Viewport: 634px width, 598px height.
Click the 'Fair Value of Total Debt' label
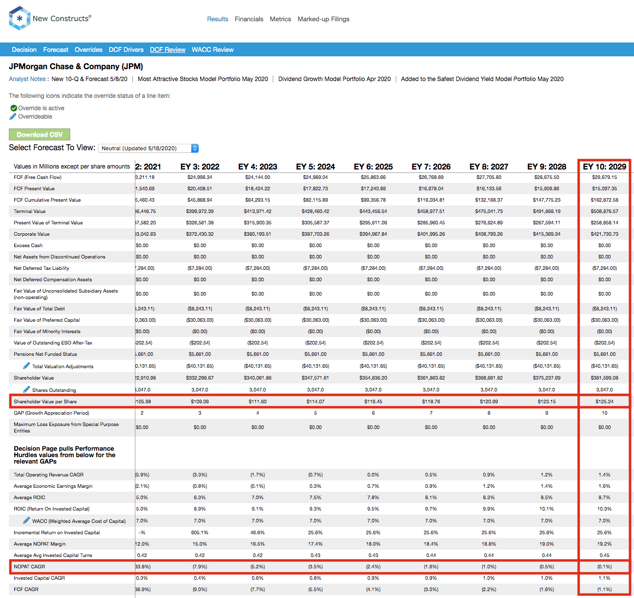point(40,309)
